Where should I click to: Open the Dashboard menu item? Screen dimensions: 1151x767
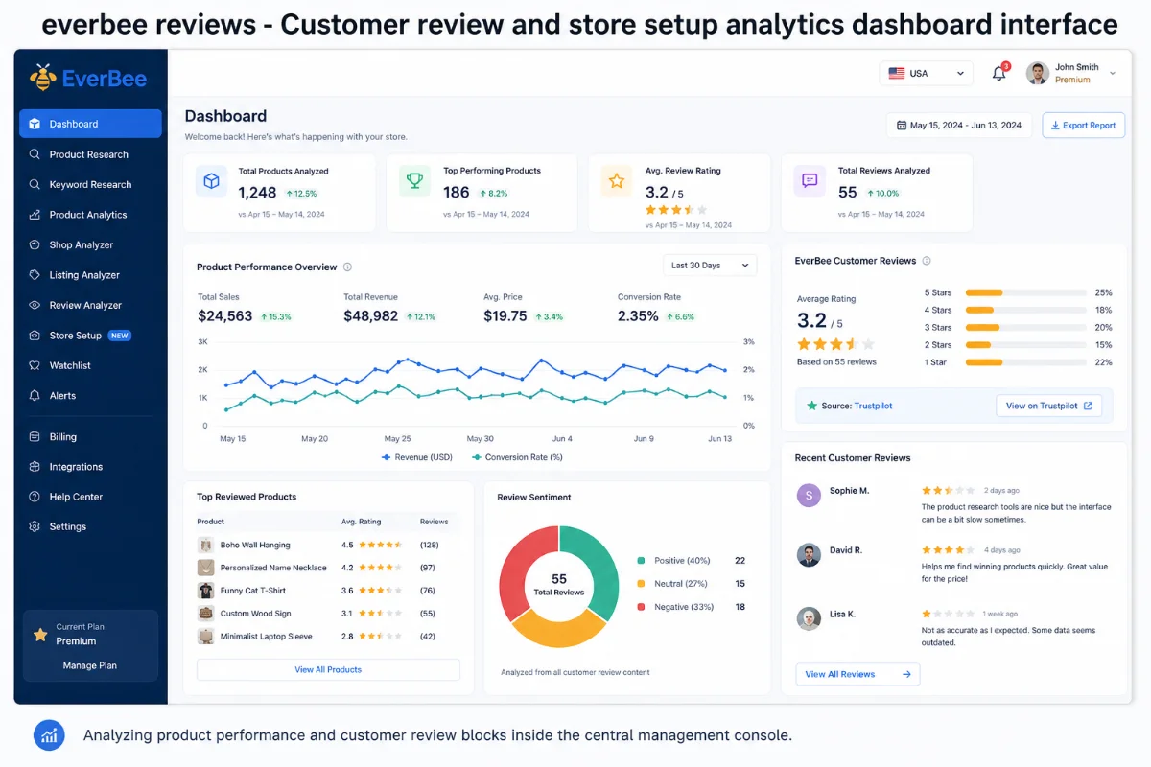point(90,124)
